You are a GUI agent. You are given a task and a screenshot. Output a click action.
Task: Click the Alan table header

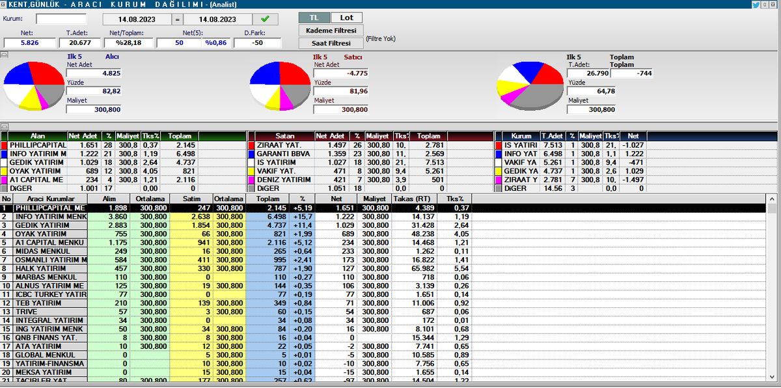(38, 135)
